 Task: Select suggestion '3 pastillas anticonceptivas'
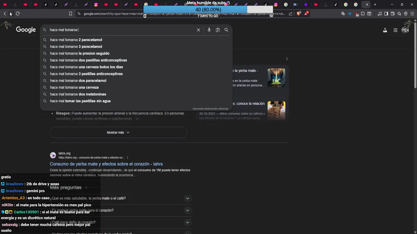click(x=136, y=74)
